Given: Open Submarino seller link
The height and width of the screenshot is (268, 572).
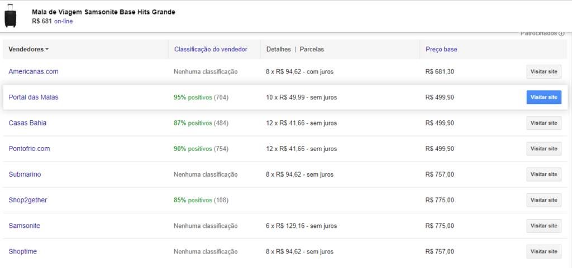Looking at the screenshot, I should point(25,174).
